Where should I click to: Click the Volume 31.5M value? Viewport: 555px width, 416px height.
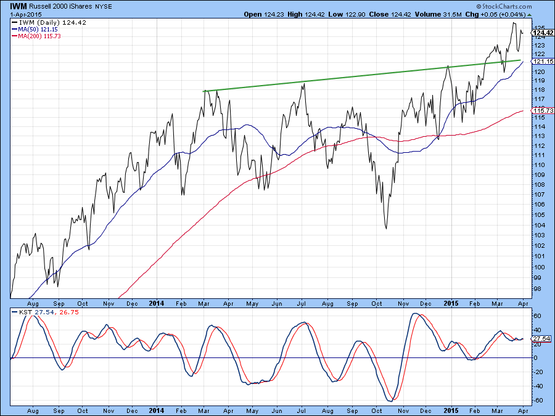(x=438, y=15)
